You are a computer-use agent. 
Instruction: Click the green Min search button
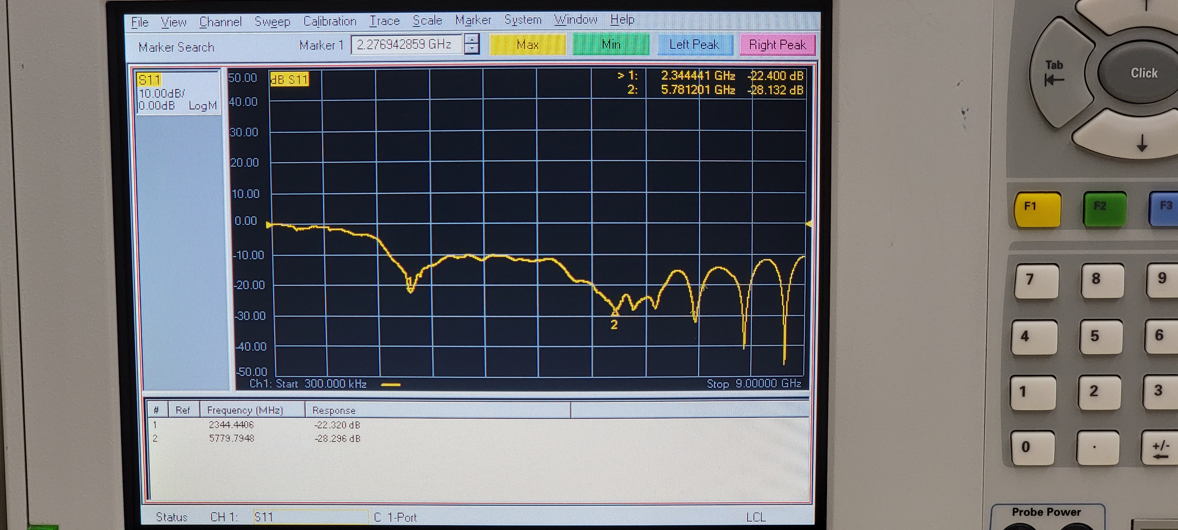click(x=610, y=45)
